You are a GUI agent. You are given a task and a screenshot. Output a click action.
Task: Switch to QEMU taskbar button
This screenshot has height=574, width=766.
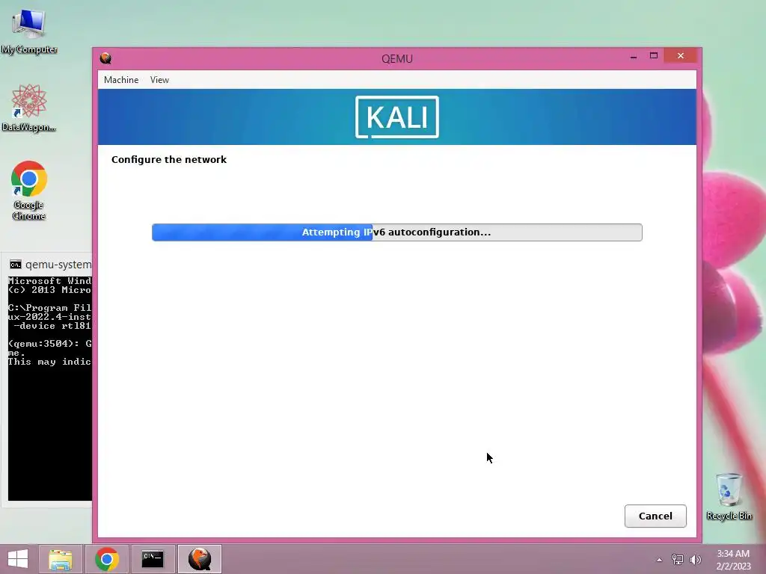click(199, 559)
